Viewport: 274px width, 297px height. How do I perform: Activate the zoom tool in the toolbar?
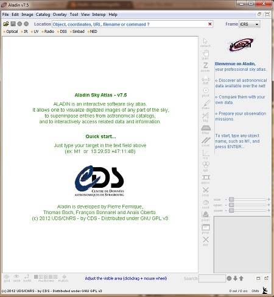(205, 67)
